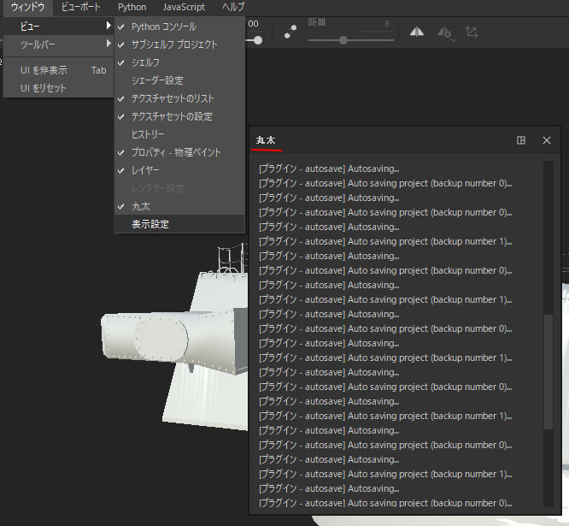
Task: Toggle the symmetry mirror icon
Action: point(417,32)
